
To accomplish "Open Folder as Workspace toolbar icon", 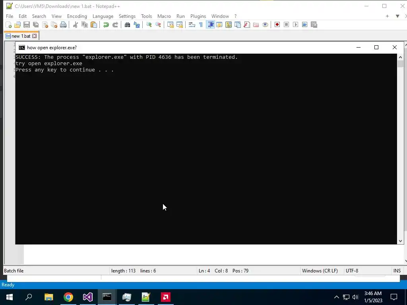I will 256,25.
